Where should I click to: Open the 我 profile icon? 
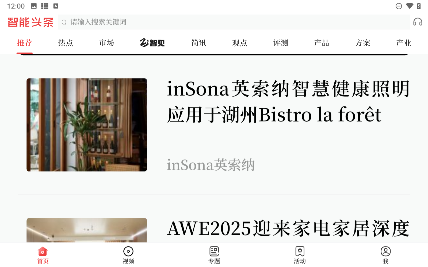(385, 251)
